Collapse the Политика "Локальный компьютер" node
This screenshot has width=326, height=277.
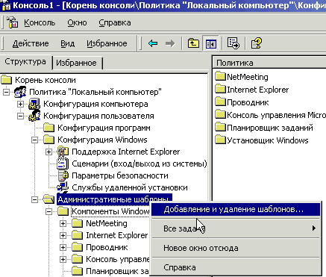tap(6, 92)
